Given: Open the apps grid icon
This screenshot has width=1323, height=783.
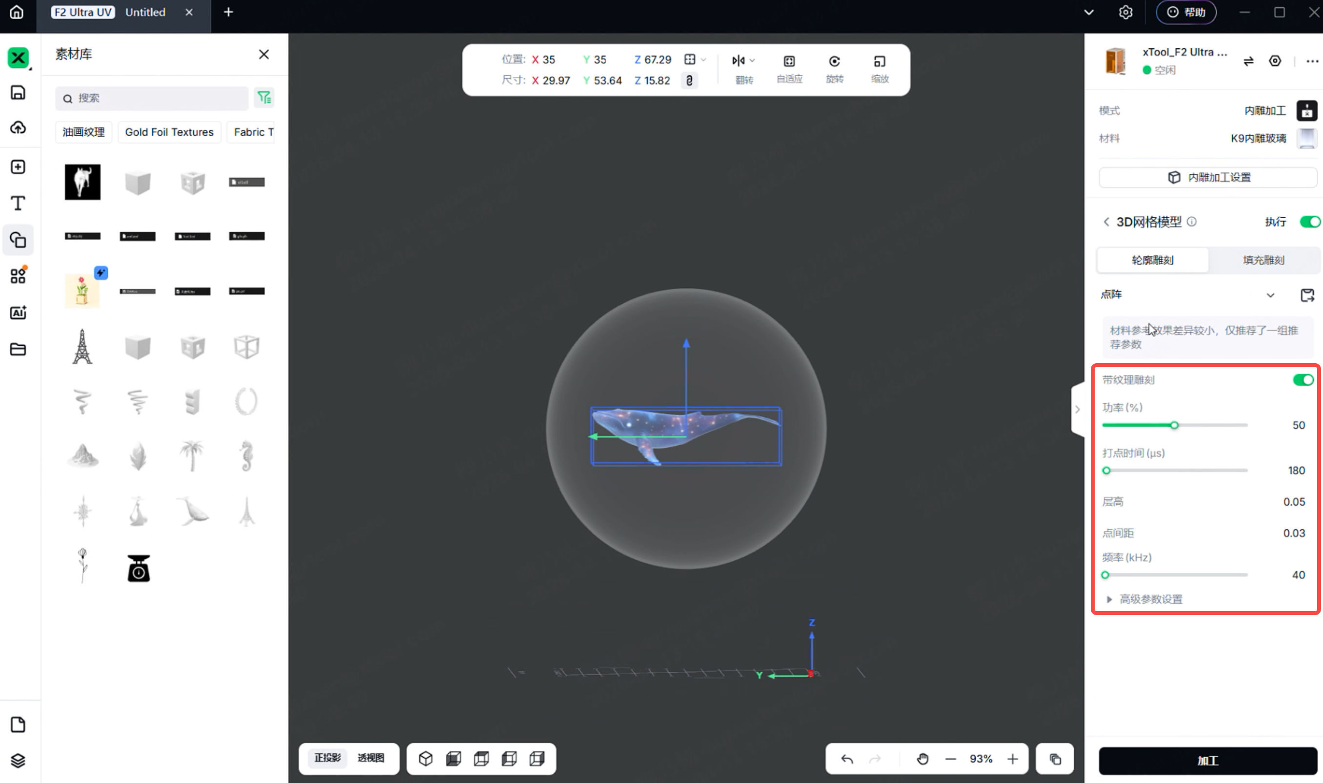Looking at the screenshot, I should 18,275.
